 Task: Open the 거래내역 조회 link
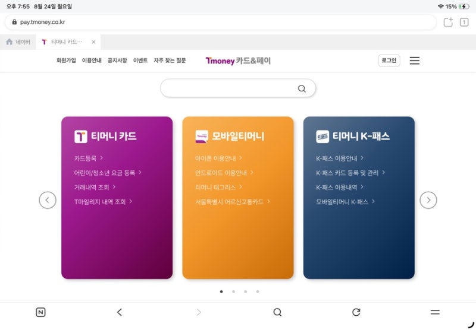point(95,187)
